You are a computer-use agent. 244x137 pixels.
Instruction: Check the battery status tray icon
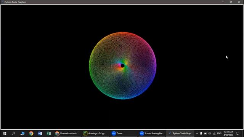[x=205, y=134]
